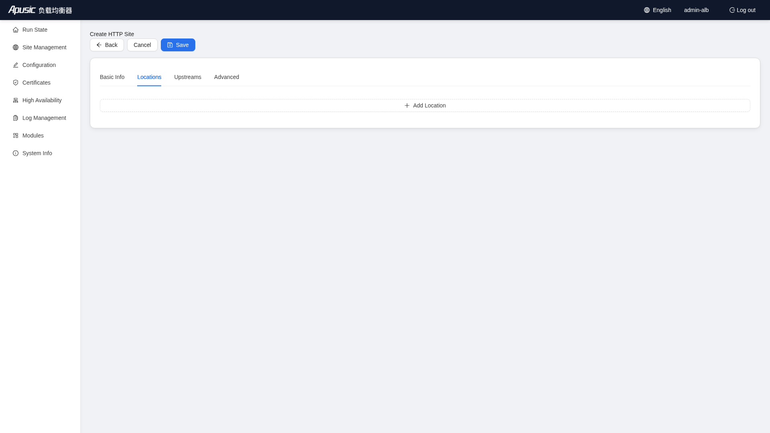Click the admin-alb username
This screenshot has height=433, width=770.
click(x=696, y=10)
